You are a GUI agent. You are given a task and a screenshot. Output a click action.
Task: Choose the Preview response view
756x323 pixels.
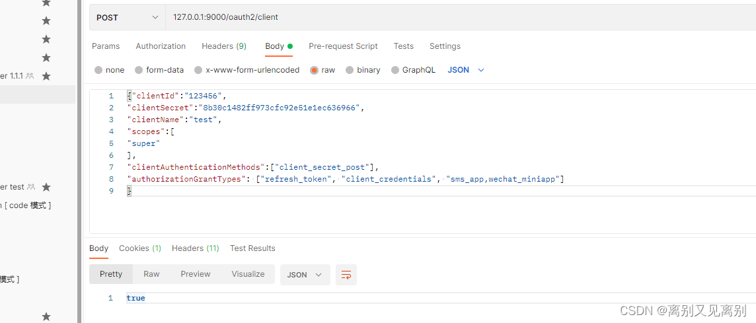[x=195, y=274]
